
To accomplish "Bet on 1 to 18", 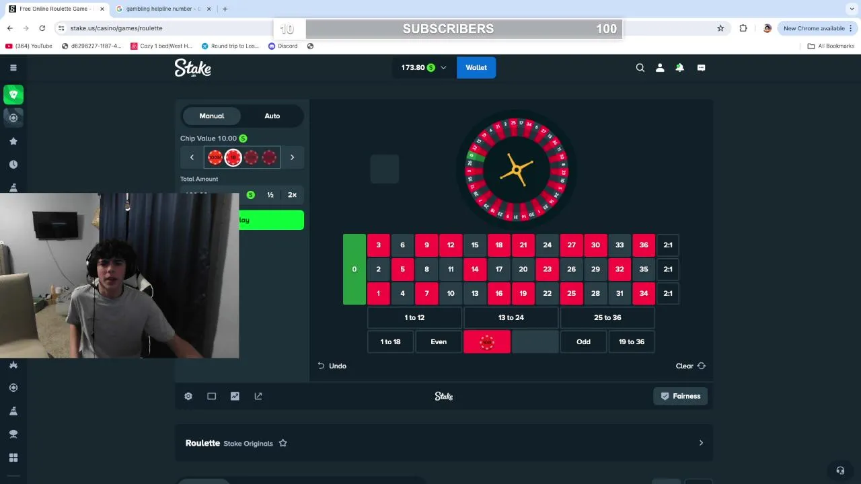I will pyautogui.click(x=390, y=341).
